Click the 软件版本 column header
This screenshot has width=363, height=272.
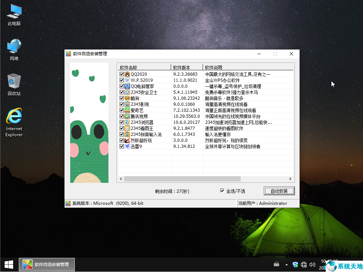pos(187,68)
